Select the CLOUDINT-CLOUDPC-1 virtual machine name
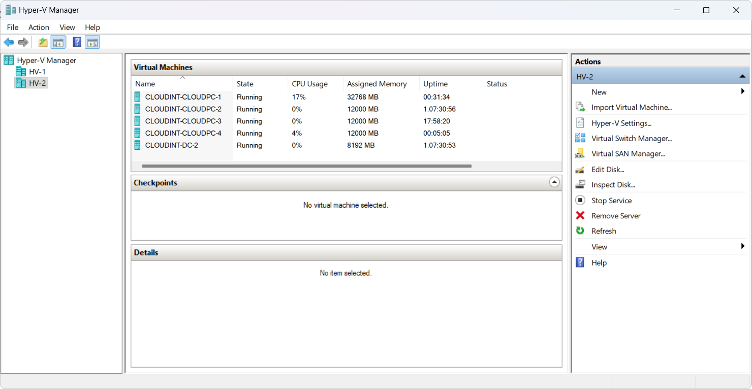Viewport: 752px width, 389px height. pos(183,96)
